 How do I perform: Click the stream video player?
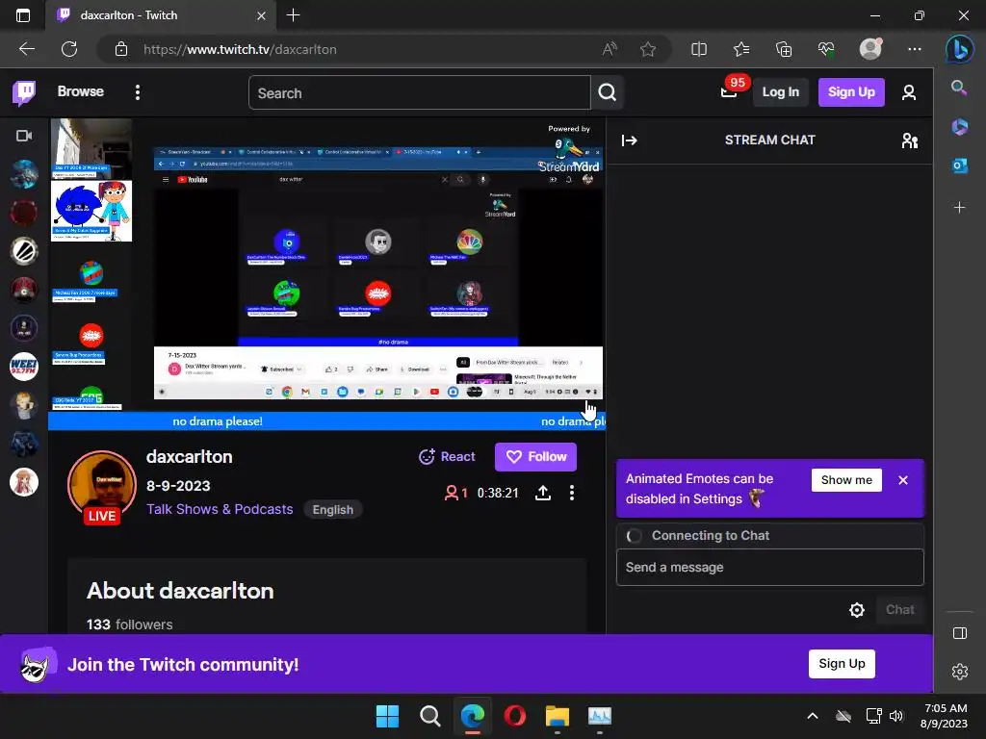[327, 274]
